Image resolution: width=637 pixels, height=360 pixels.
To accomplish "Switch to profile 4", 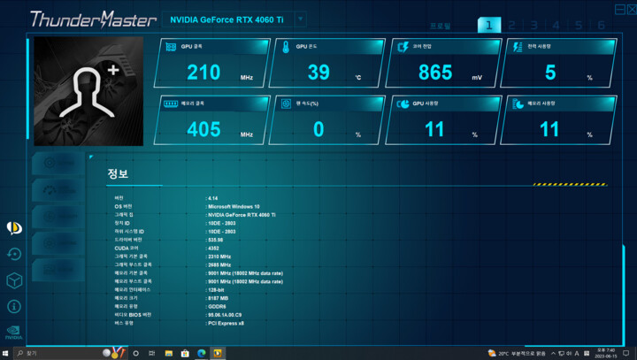I will coord(556,26).
